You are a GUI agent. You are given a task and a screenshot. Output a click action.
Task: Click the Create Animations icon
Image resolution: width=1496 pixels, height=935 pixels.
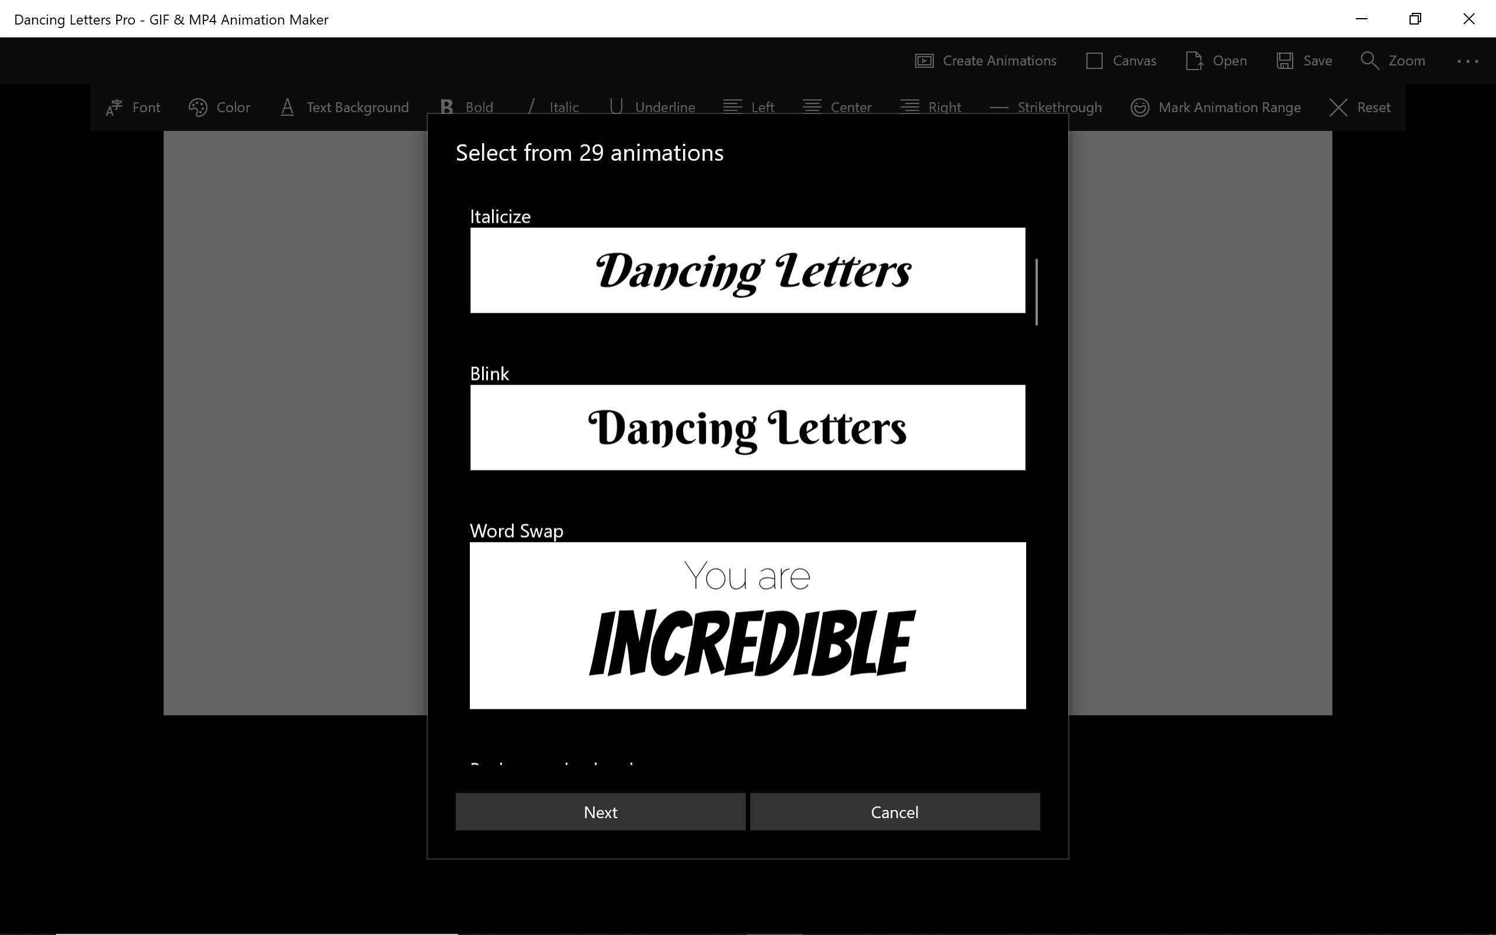point(924,61)
